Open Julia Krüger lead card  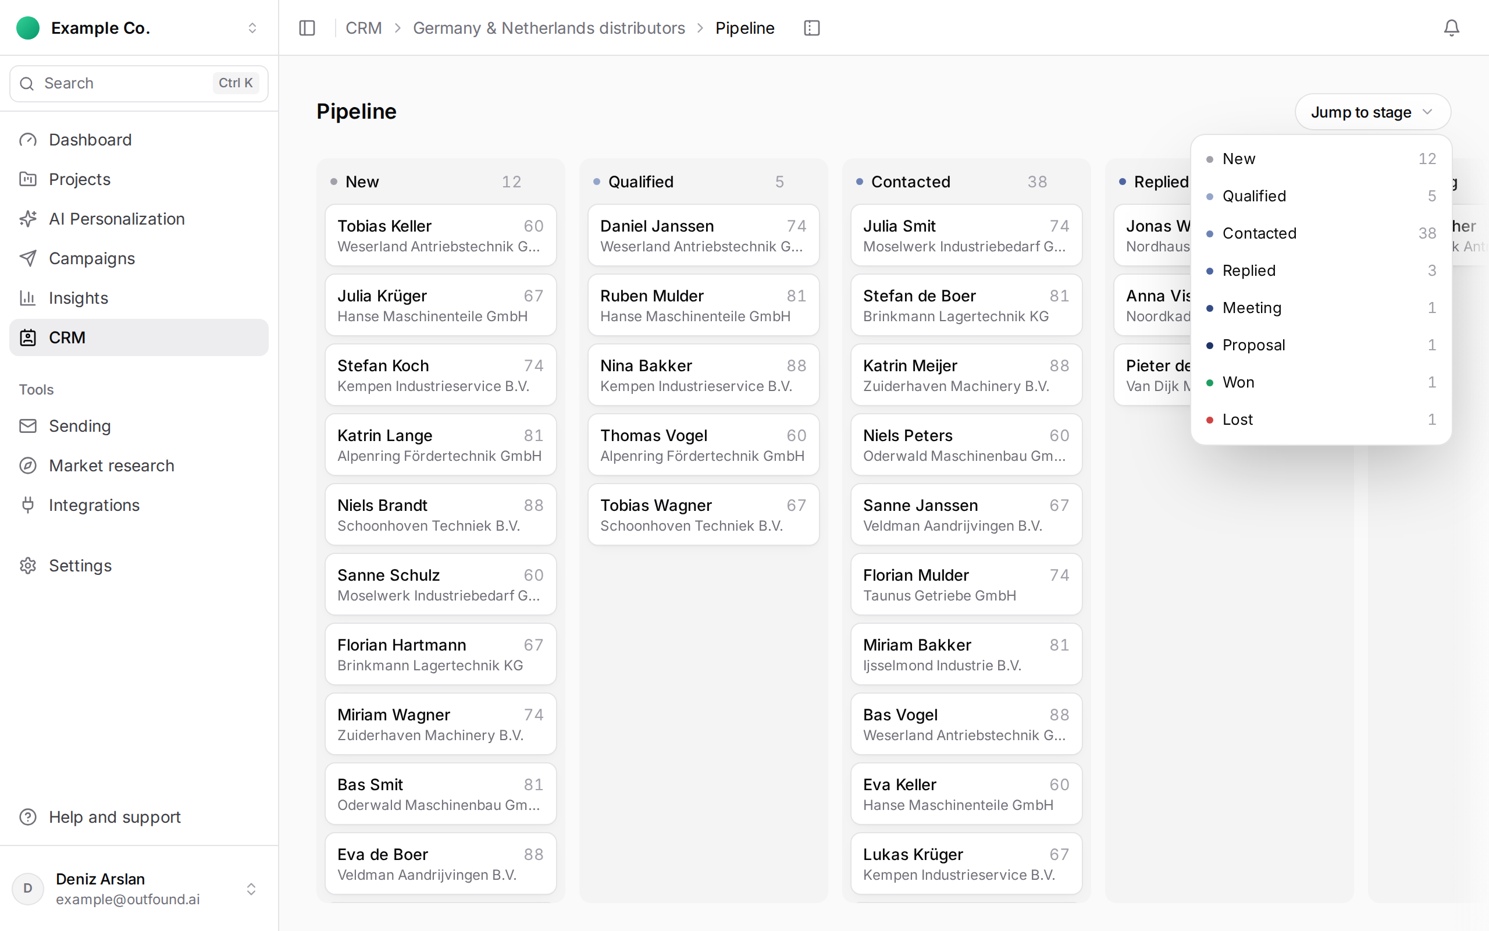440,305
